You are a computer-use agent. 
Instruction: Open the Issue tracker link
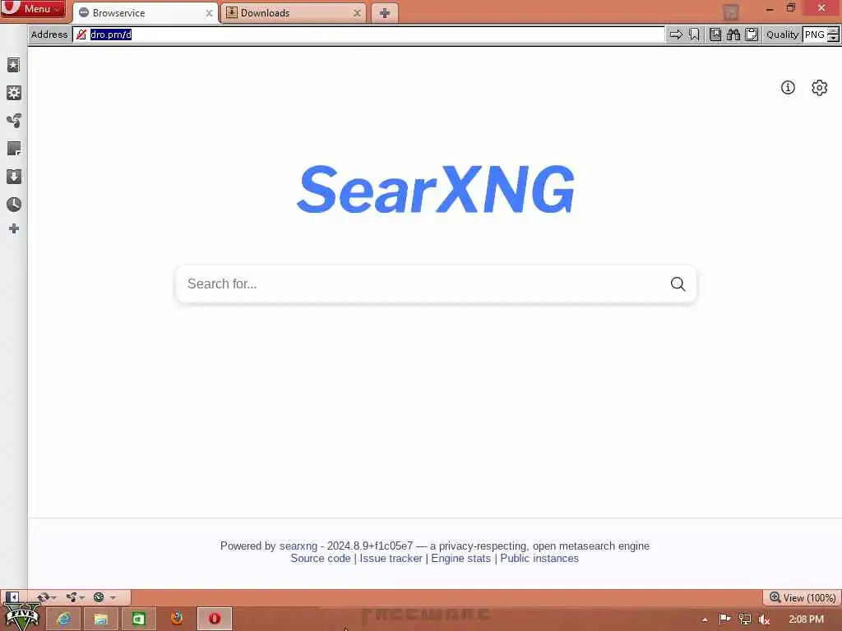pyautogui.click(x=391, y=559)
